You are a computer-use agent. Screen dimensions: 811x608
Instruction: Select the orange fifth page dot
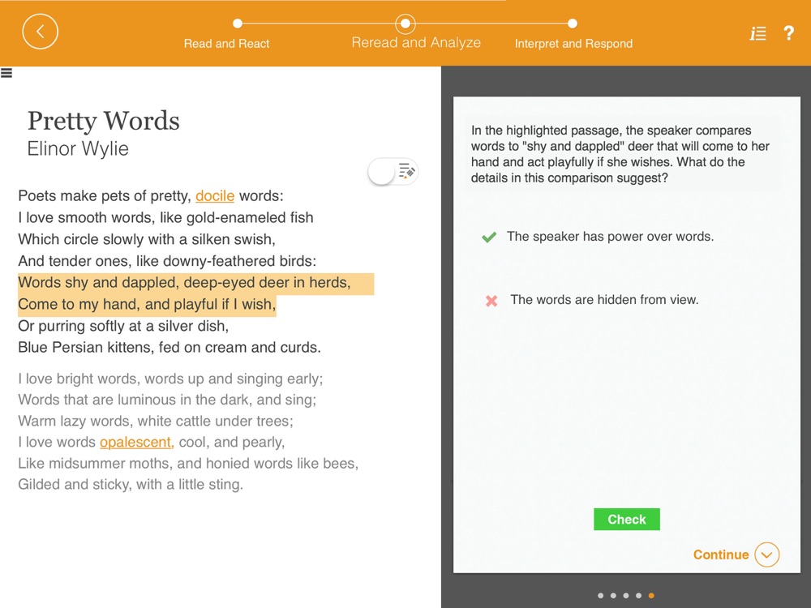click(x=651, y=596)
